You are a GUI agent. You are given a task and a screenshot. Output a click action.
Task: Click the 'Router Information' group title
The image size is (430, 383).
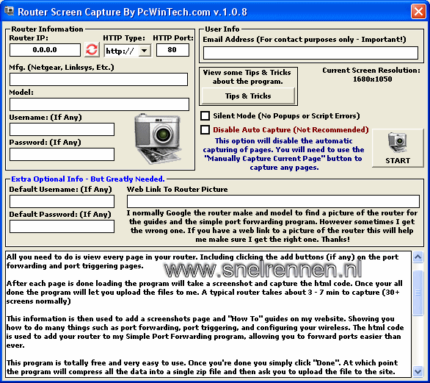click(47, 29)
